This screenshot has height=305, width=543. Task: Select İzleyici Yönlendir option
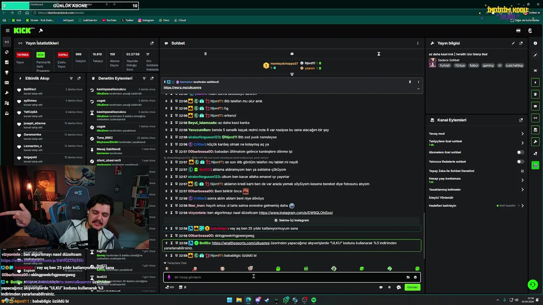click(441, 197)
